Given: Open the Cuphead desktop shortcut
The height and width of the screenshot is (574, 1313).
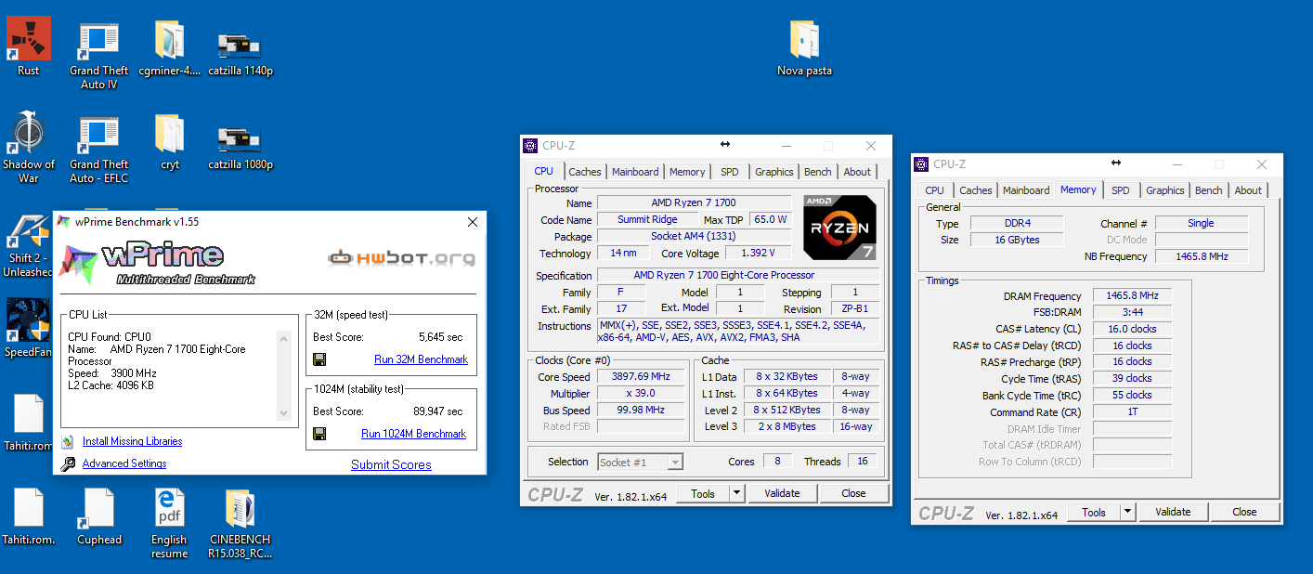Looking at the screenshot, I should (98, 516).
